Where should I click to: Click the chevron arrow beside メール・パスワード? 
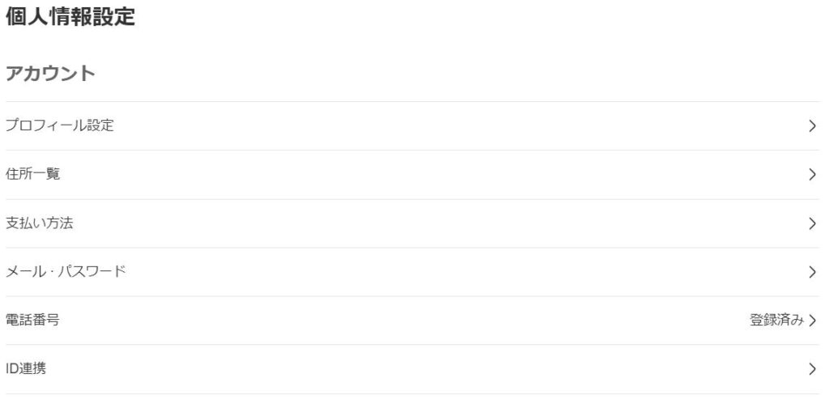click(812, 272)
